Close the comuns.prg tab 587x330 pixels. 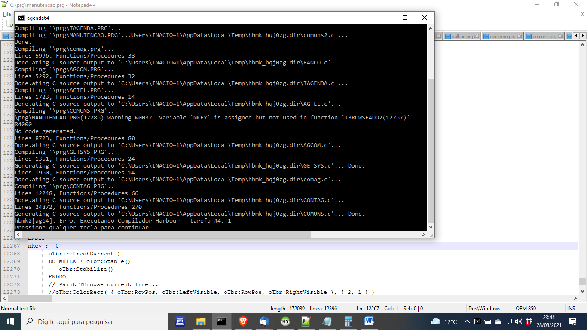tap(560, 37)
